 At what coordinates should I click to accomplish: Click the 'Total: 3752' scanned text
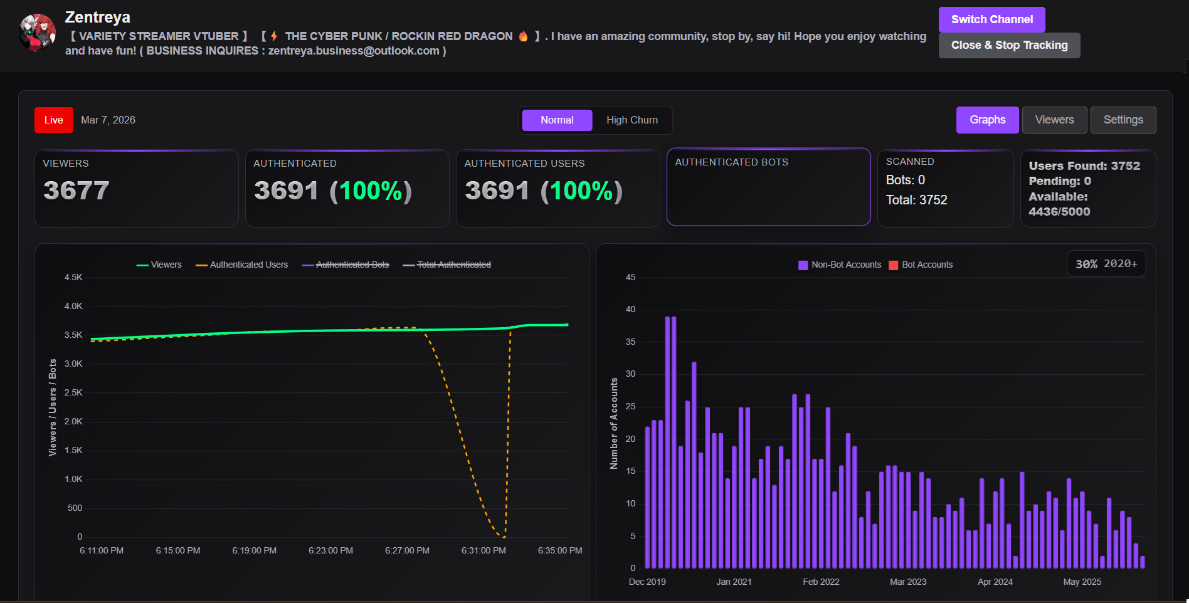[x=916, y=200]
